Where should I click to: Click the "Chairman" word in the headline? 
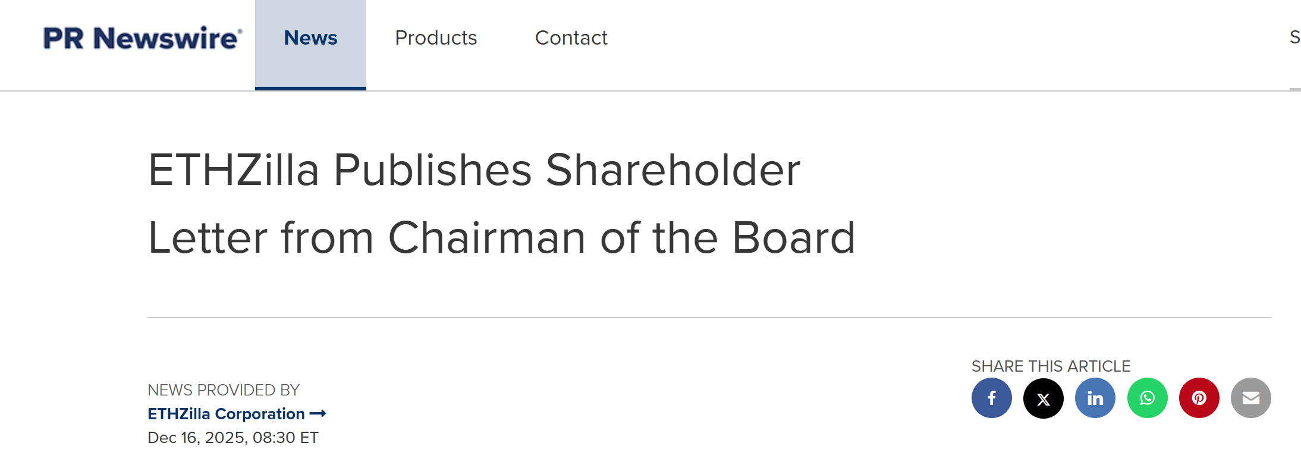point(487,238)
